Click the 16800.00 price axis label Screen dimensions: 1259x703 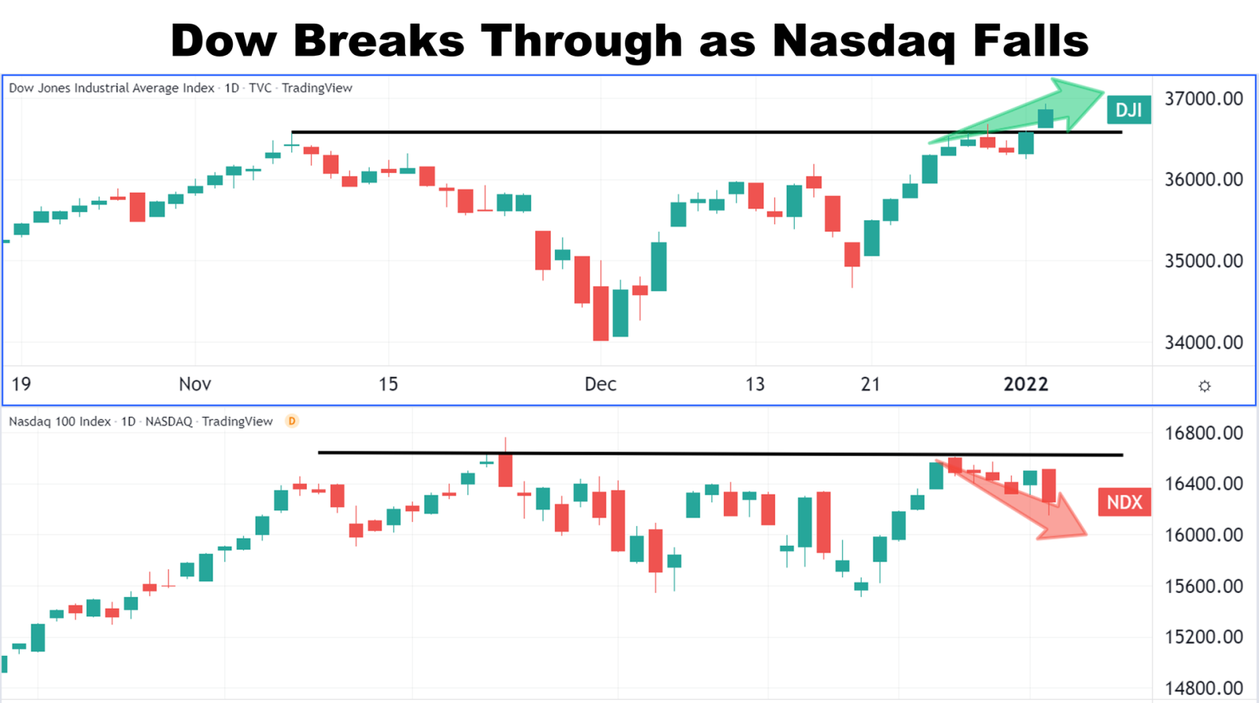[x=1204, y=433]
